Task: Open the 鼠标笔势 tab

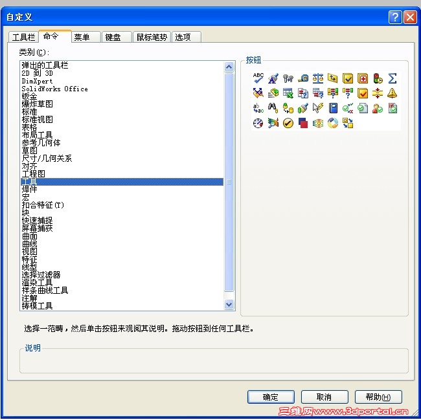Action: [x=152, y=37]
